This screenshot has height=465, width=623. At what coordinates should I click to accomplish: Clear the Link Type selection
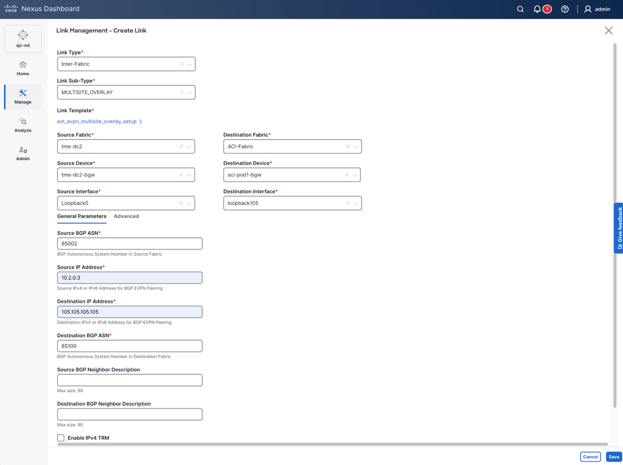coord(182,64)
